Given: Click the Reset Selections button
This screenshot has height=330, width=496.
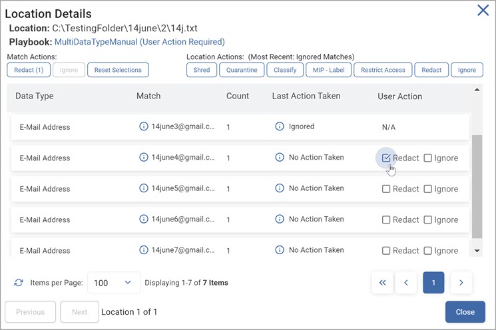Looking at the screenshot, I should [118, 70].
